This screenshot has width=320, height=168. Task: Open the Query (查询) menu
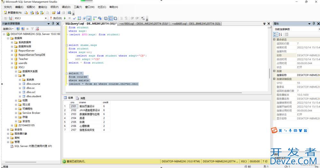(43, 7)
